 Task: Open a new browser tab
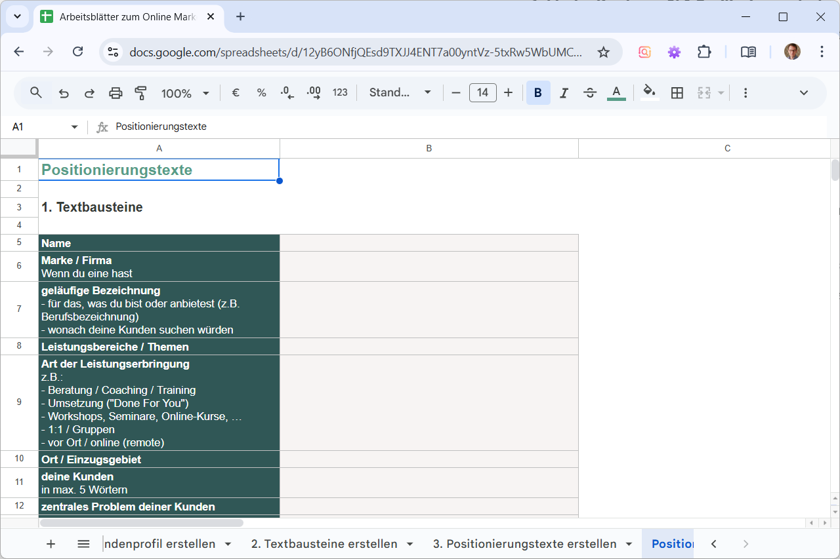tap(240, 17)
